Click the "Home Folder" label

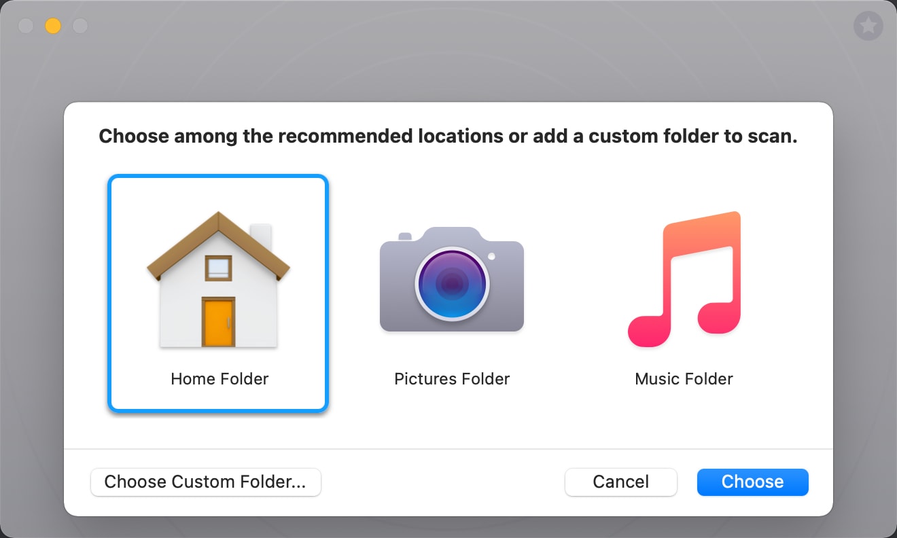[x=219, y=378]
